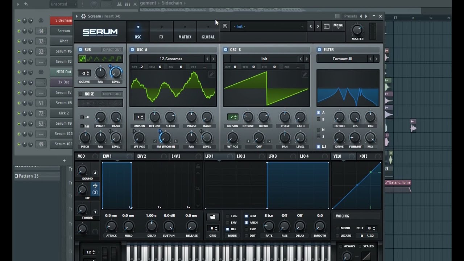The height and width of the screenshot is (261, 464).
Task: Switch to the FX tab
Action: point(161,32)
